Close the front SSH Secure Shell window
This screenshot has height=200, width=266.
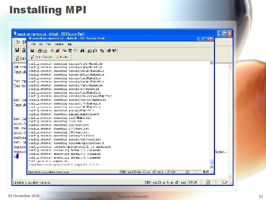pos(211,39)
